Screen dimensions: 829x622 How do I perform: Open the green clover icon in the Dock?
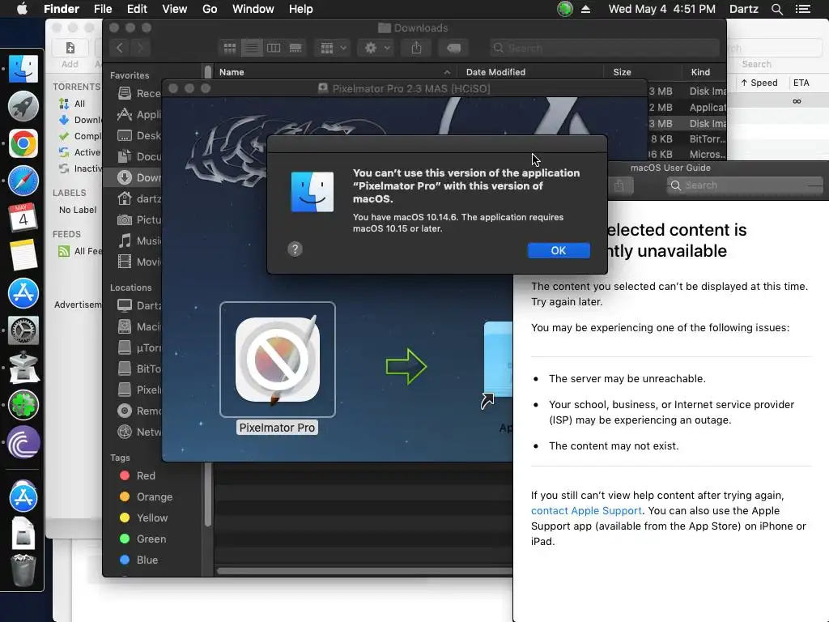tap(23, 405)
